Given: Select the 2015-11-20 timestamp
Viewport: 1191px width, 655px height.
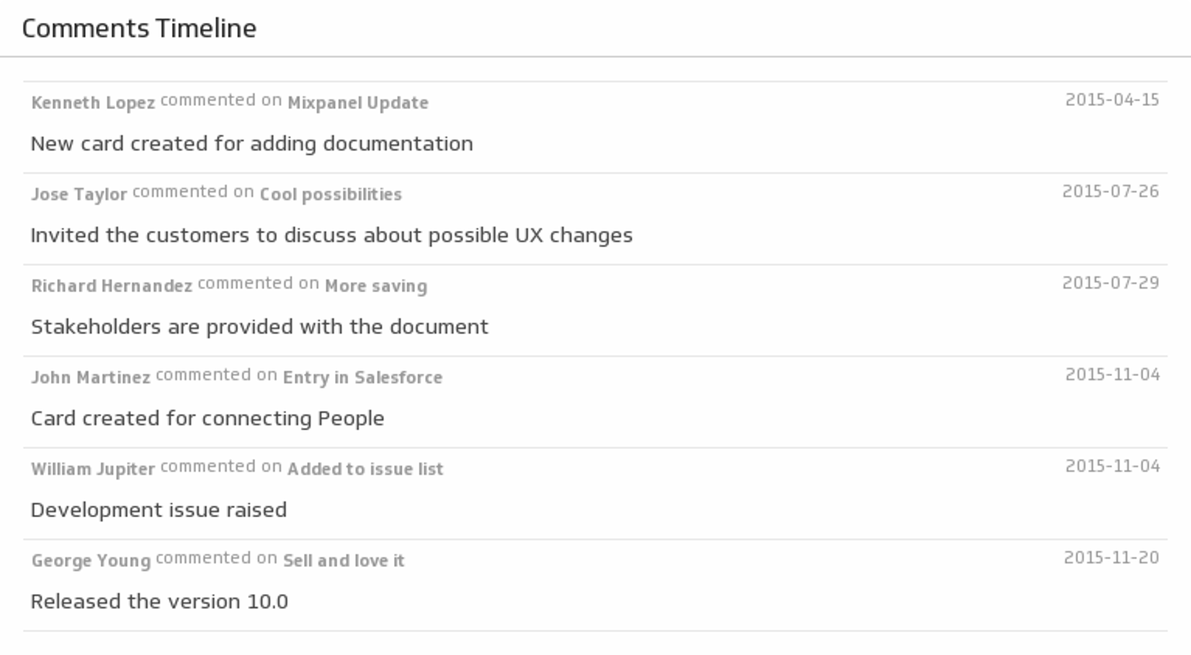Looking at the screenshot, I should pyautogui.click(x=1111, y=558).
